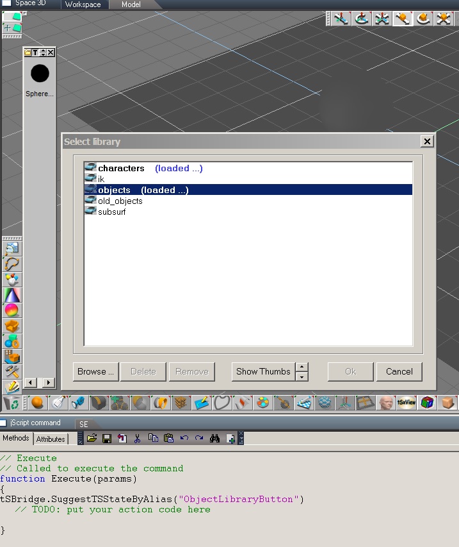
Task: Copy icon in script editor toolbar
Action: pos(153,438)
